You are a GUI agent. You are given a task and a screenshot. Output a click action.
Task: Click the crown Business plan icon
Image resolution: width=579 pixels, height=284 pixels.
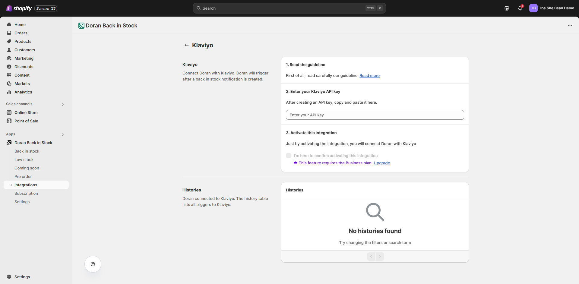pyautogui.click(x=296, y=163)
